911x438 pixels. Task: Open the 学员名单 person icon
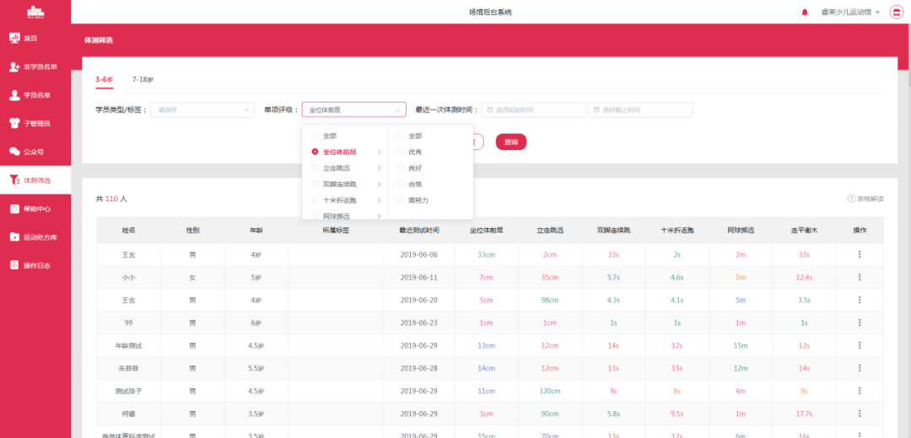[15, 95]
